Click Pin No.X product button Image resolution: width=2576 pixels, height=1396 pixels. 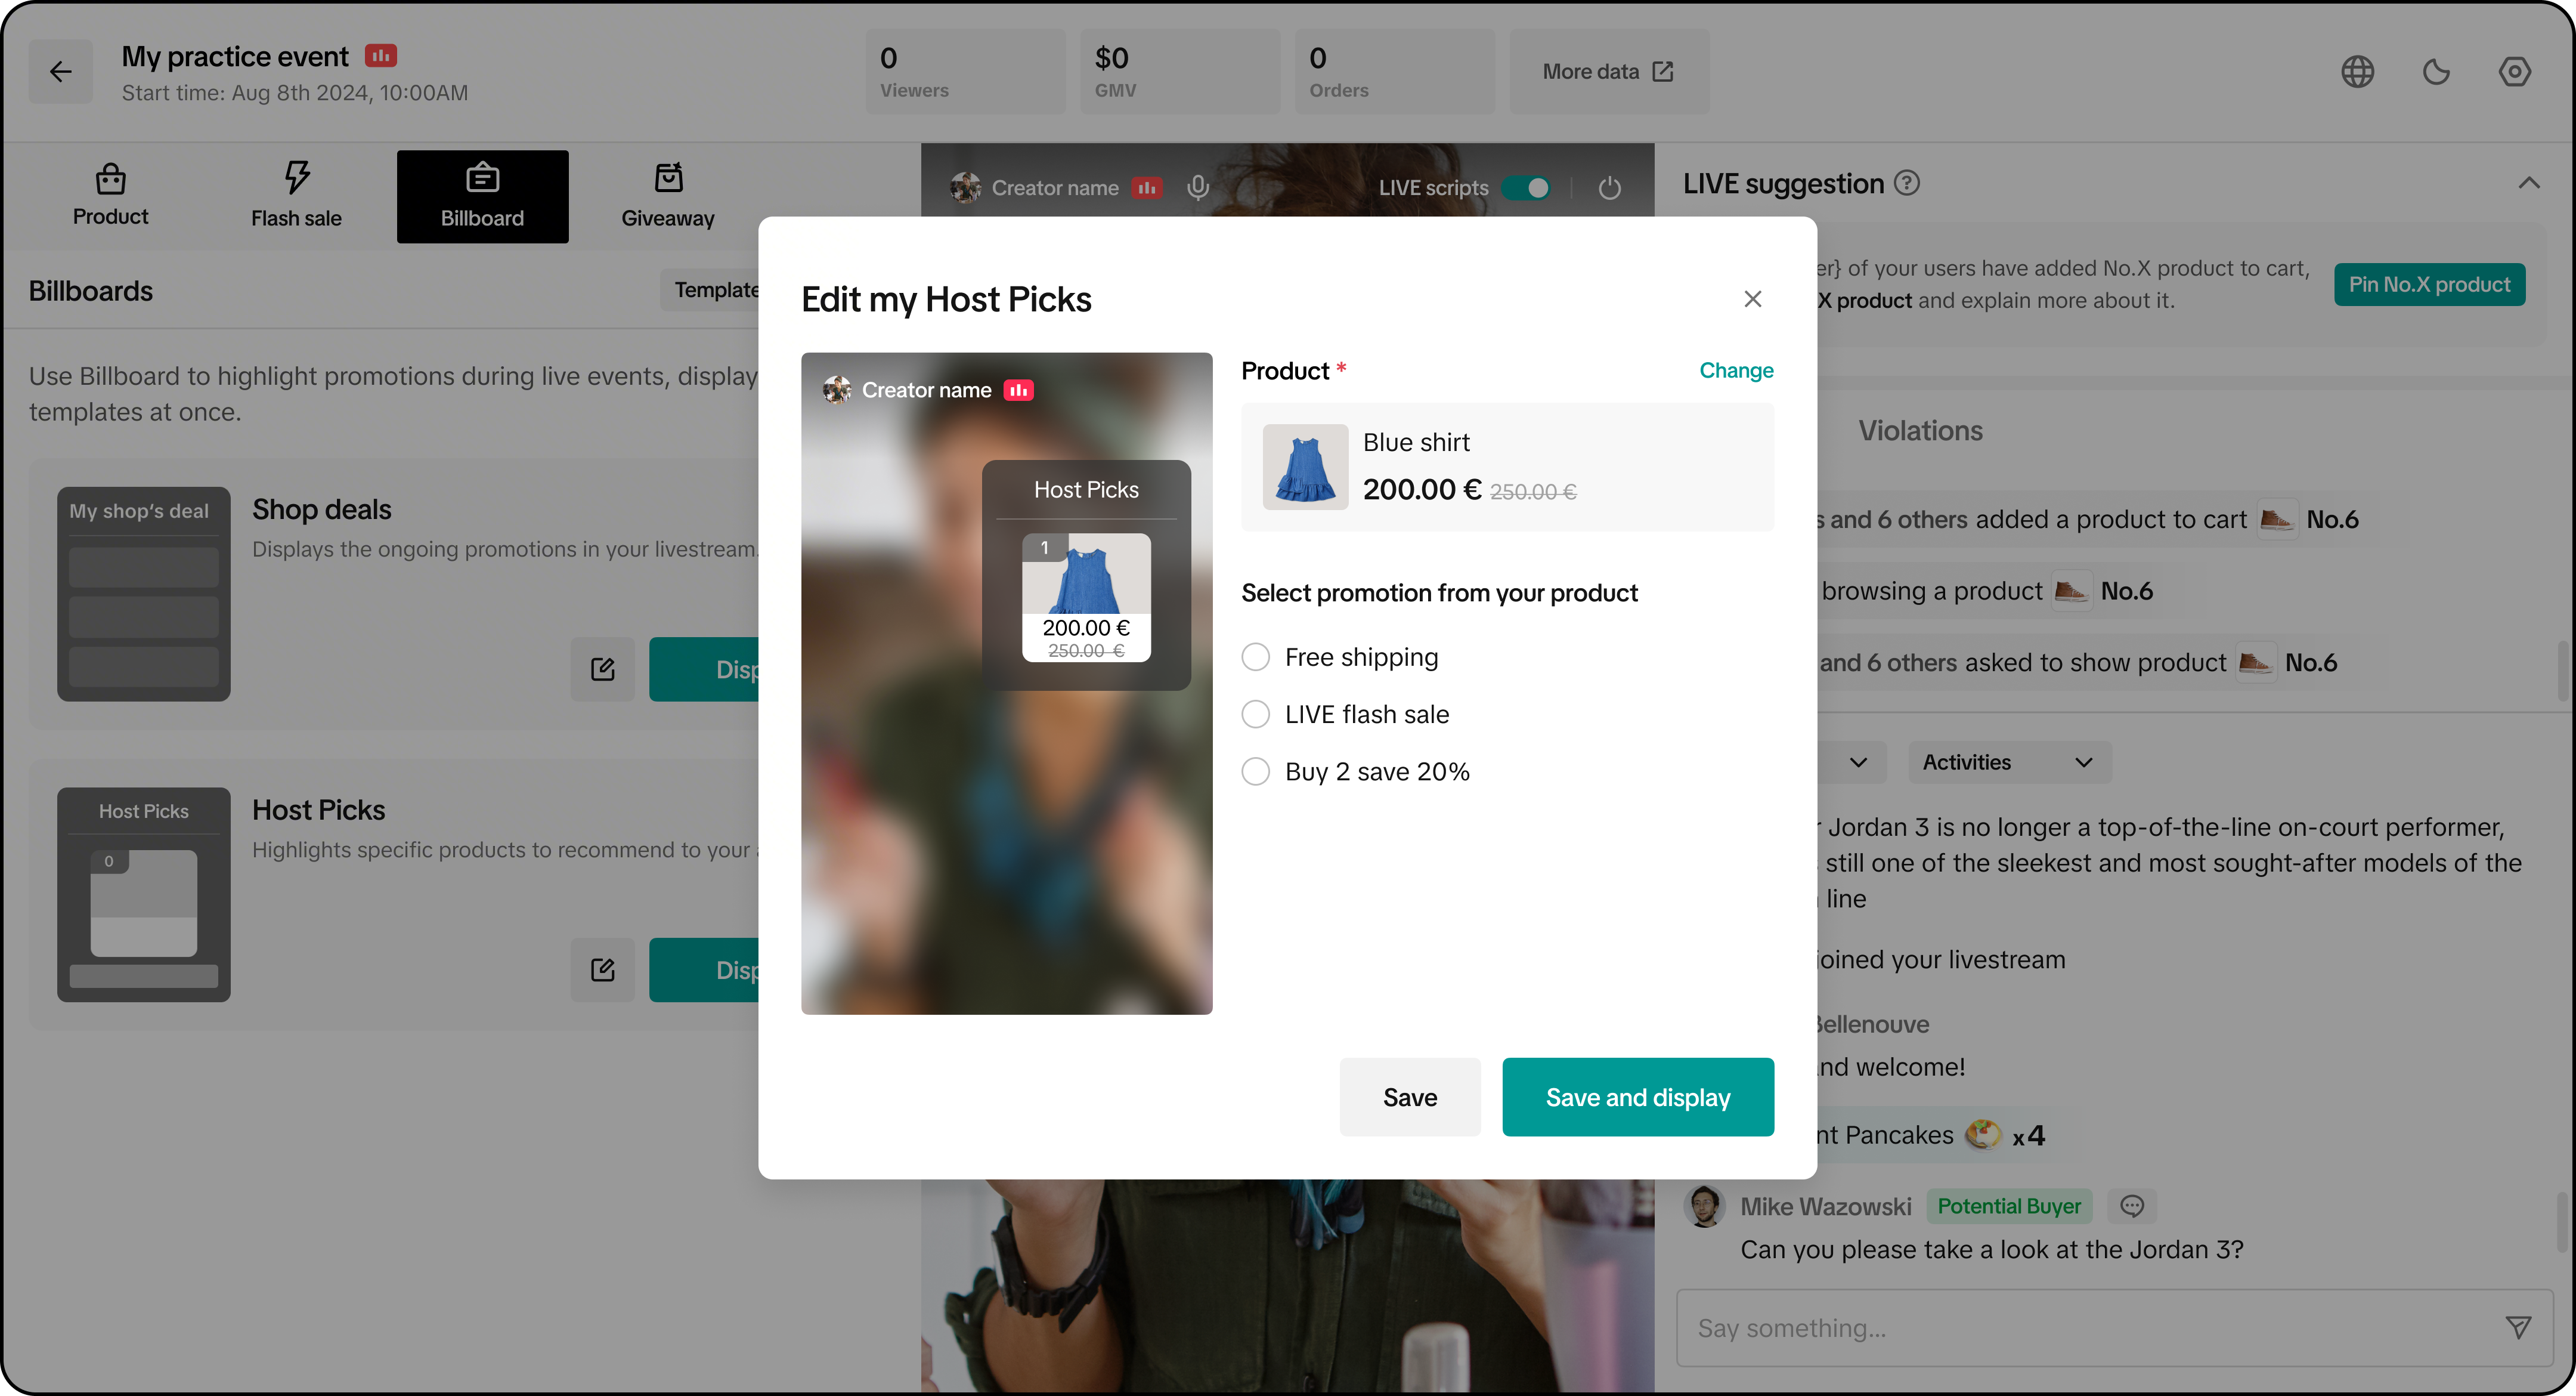(2429, 284)
